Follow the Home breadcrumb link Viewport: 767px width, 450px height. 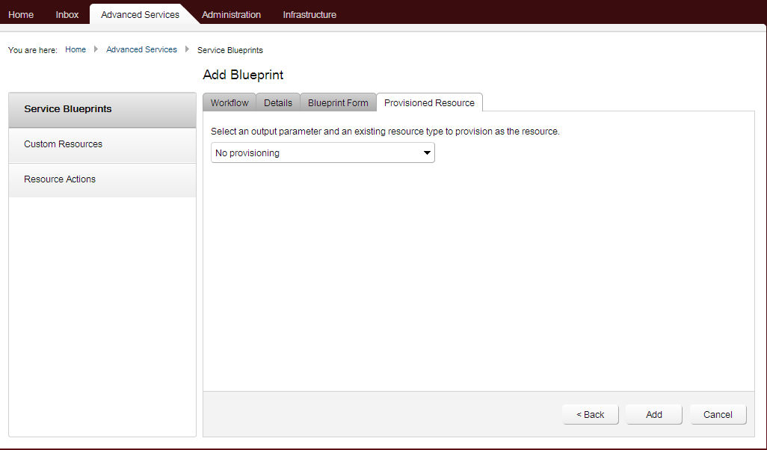pos(75,49)
